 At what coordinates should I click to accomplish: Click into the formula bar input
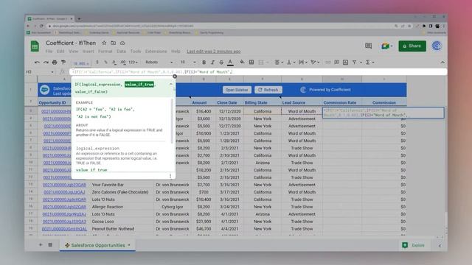(x=258, y=72)
